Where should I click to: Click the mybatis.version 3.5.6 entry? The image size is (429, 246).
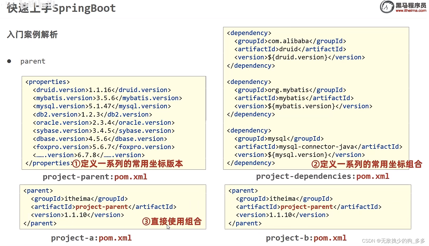coord(107,98)
